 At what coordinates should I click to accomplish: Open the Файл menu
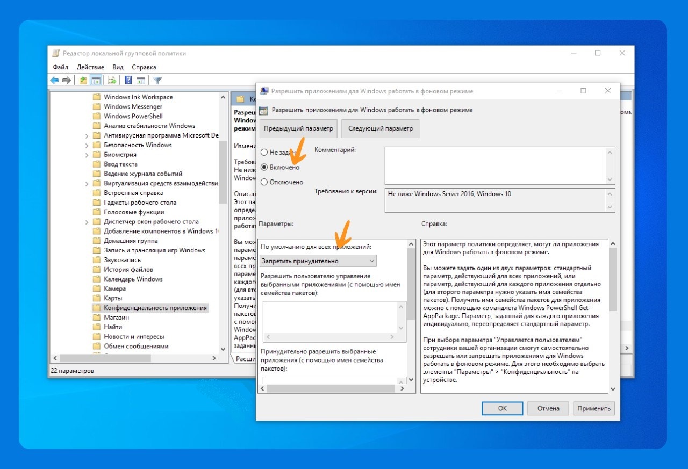click(61, 67)
